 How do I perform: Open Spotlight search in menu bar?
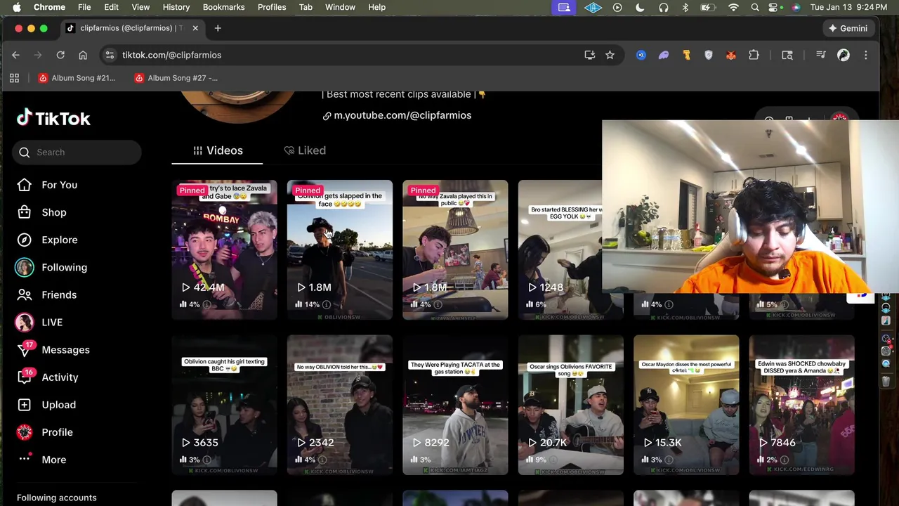[x=755, y=7]
